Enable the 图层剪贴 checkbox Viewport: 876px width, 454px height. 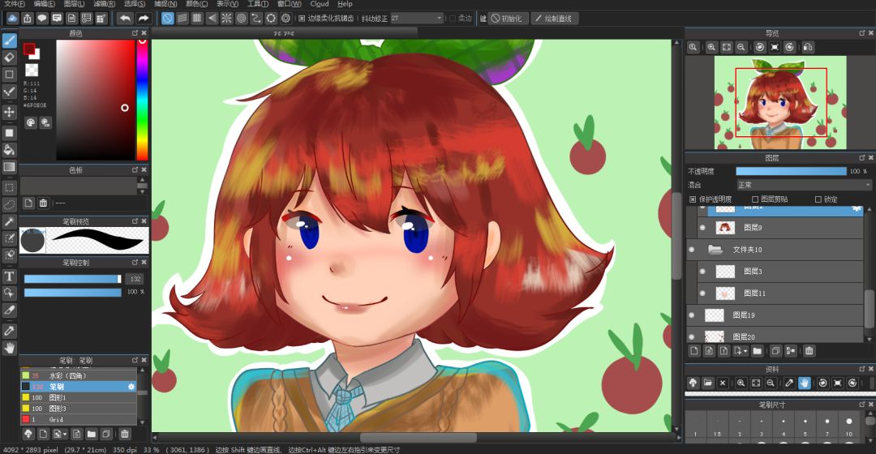(x=755, y=199)
